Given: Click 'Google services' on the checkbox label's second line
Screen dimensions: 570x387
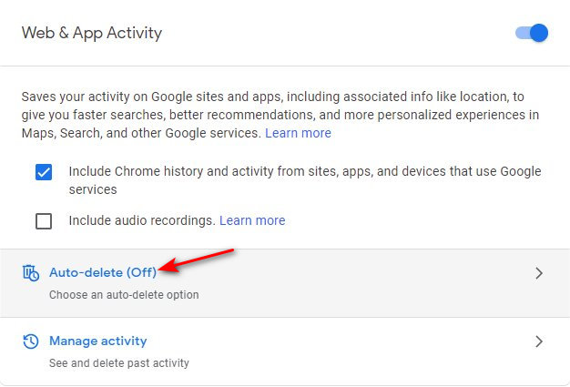Looking at the screenshot, I should [x=93, y=190].
